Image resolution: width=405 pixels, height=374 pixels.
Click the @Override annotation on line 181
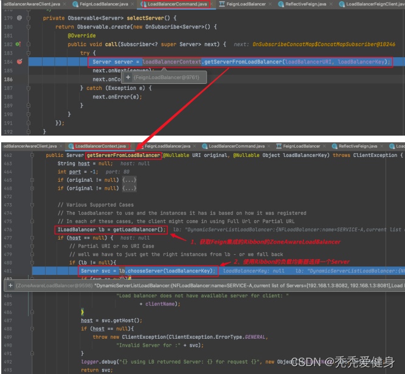81,36
